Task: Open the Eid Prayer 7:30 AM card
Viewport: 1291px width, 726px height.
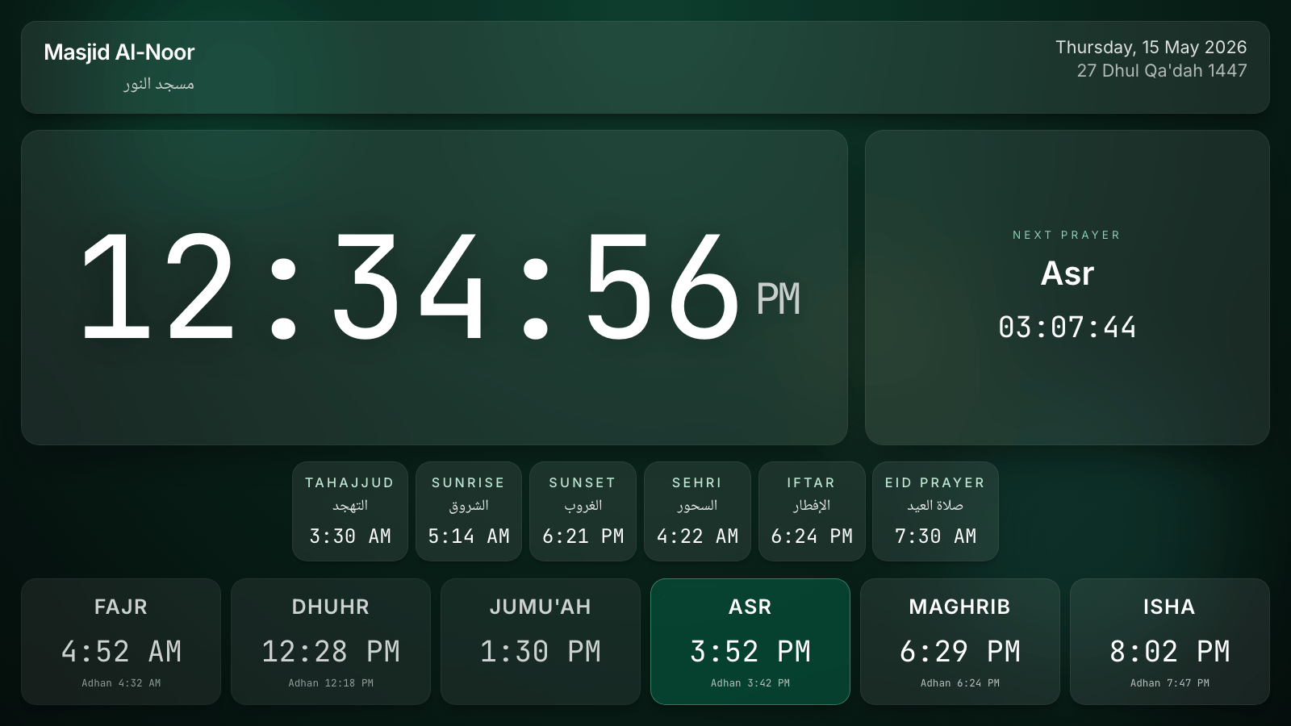Action: [935, 511]
